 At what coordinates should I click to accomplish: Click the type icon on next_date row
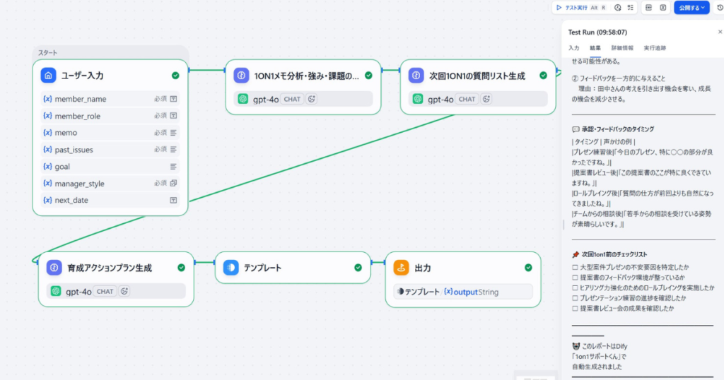(x=174, y=200)
